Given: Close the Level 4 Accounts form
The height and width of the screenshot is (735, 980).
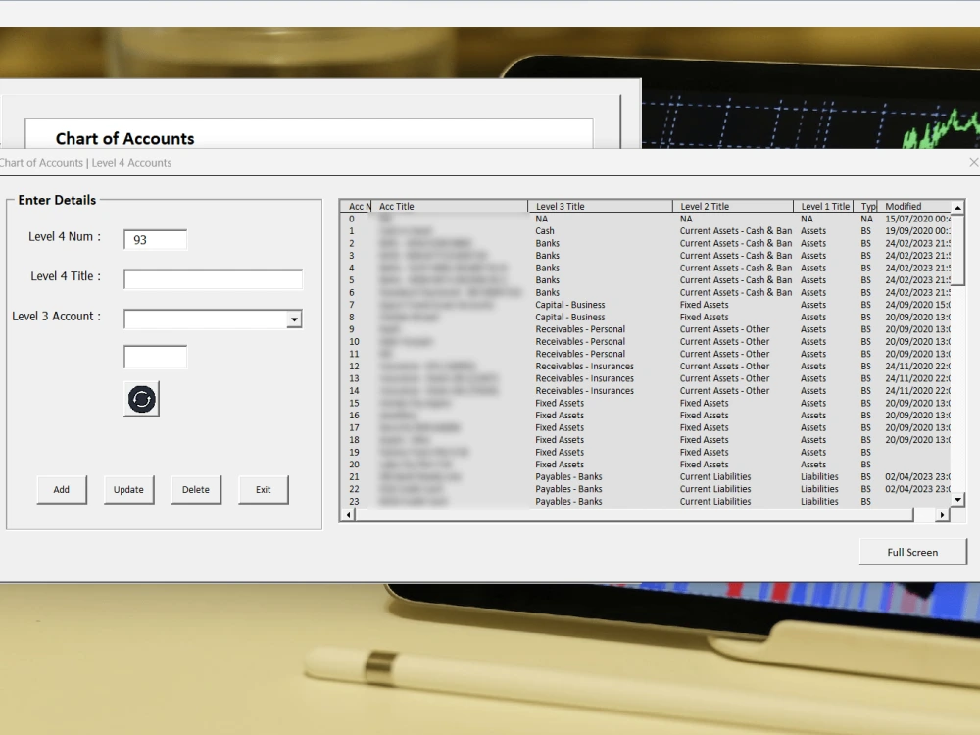Looking at the screenshot, I should (x=972, y=162).
